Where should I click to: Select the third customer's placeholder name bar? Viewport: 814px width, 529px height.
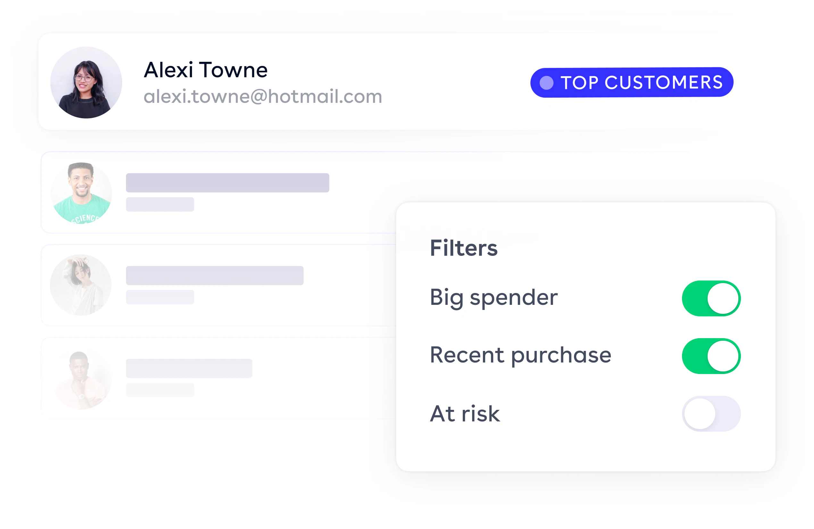point(214,275)
